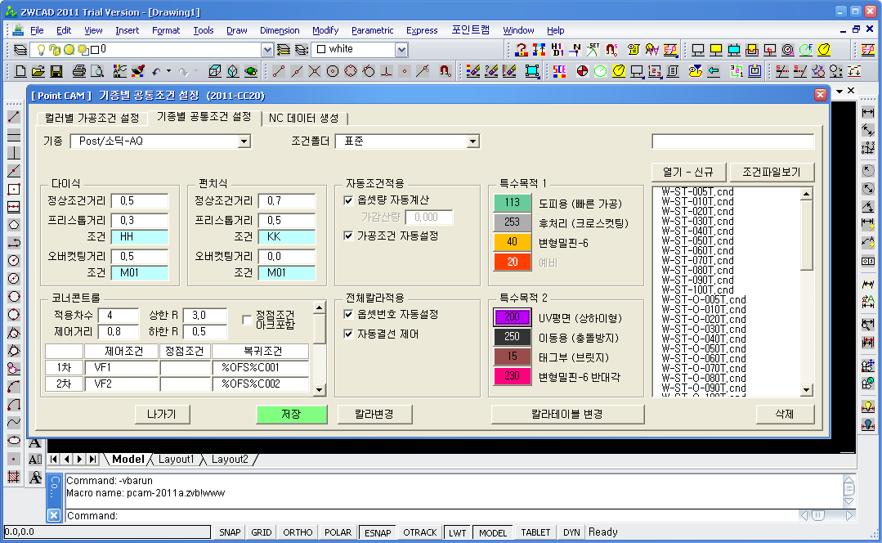The image size is (882, 543).
Task: Click the H1 D1 toolbar icon
Action: (557, 50)
